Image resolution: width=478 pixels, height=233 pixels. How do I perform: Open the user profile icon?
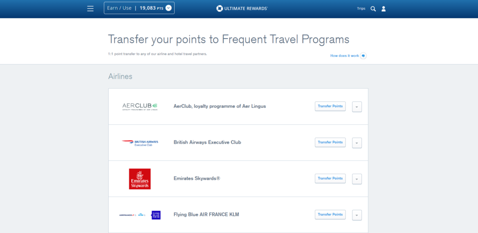point(384,8)
